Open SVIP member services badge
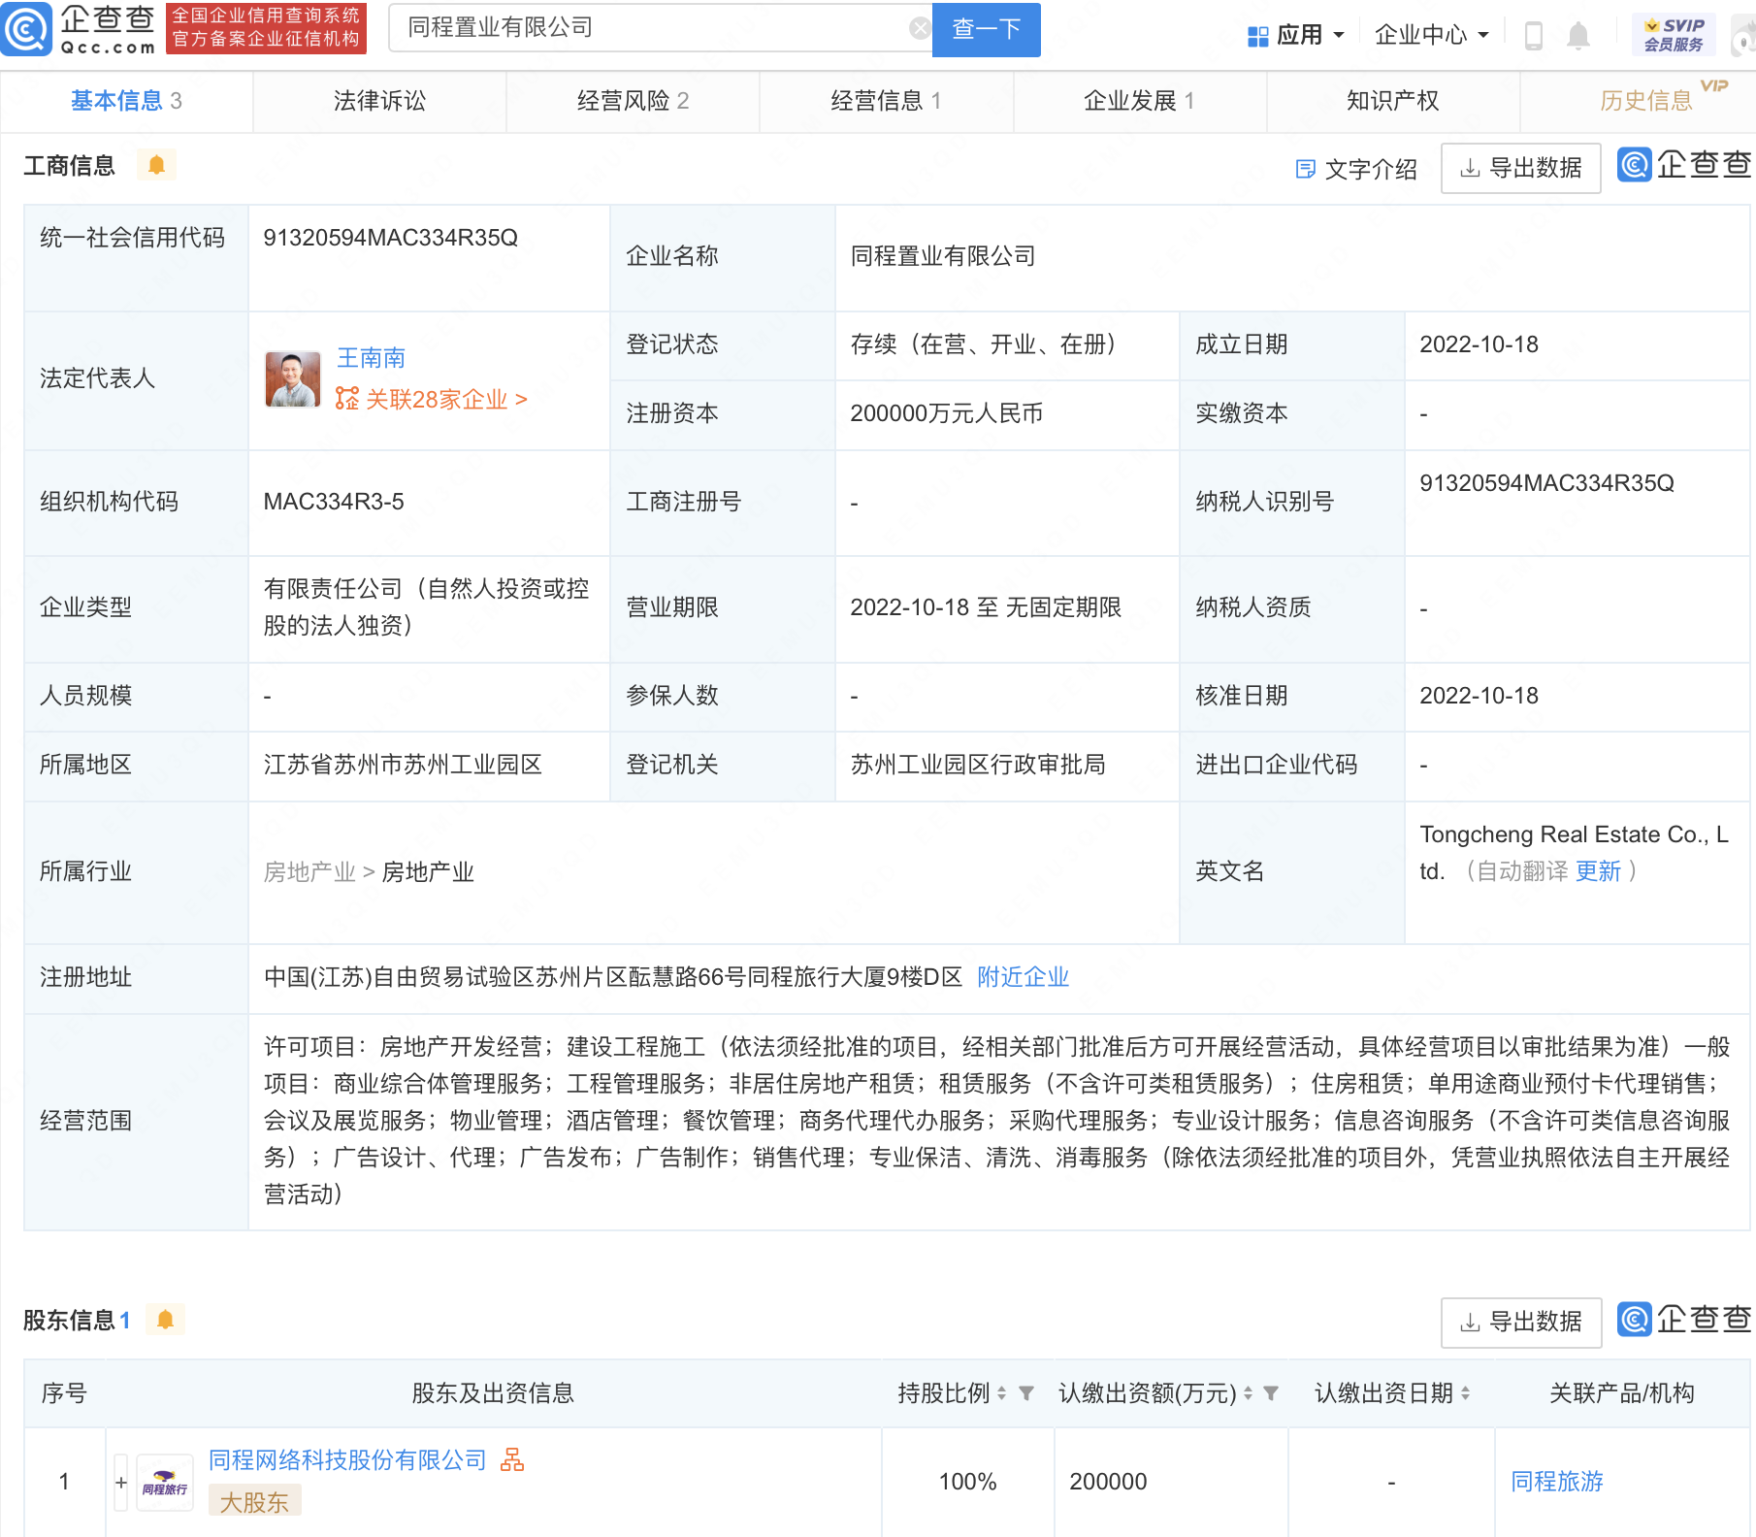The height and width of the screenshot is (1537, 1756). click(x=1674, y=35)
